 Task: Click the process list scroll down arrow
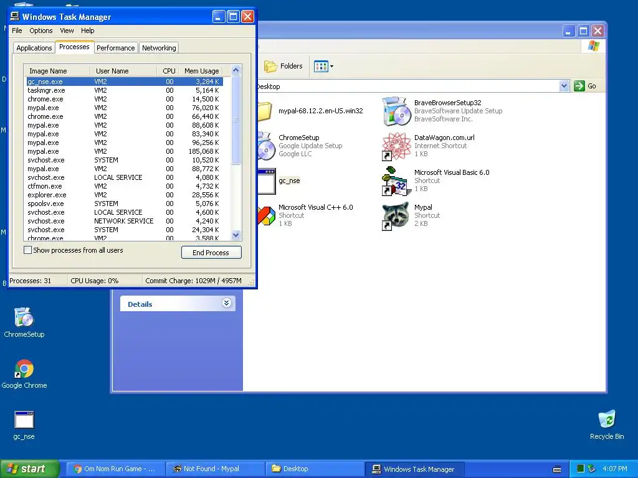pyautogui.click(x=236, y=235)
